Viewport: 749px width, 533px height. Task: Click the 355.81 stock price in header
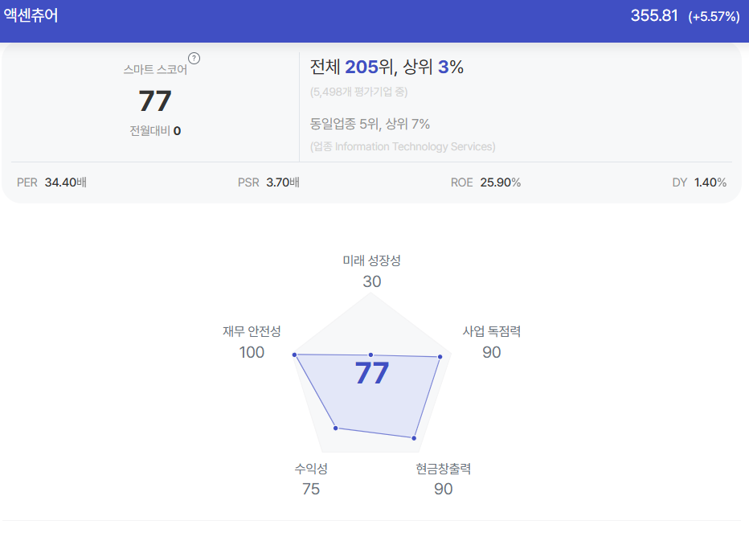[654, 15]
